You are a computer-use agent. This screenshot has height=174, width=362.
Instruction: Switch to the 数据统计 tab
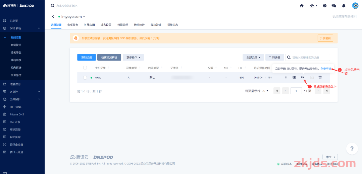coord(139,25)
